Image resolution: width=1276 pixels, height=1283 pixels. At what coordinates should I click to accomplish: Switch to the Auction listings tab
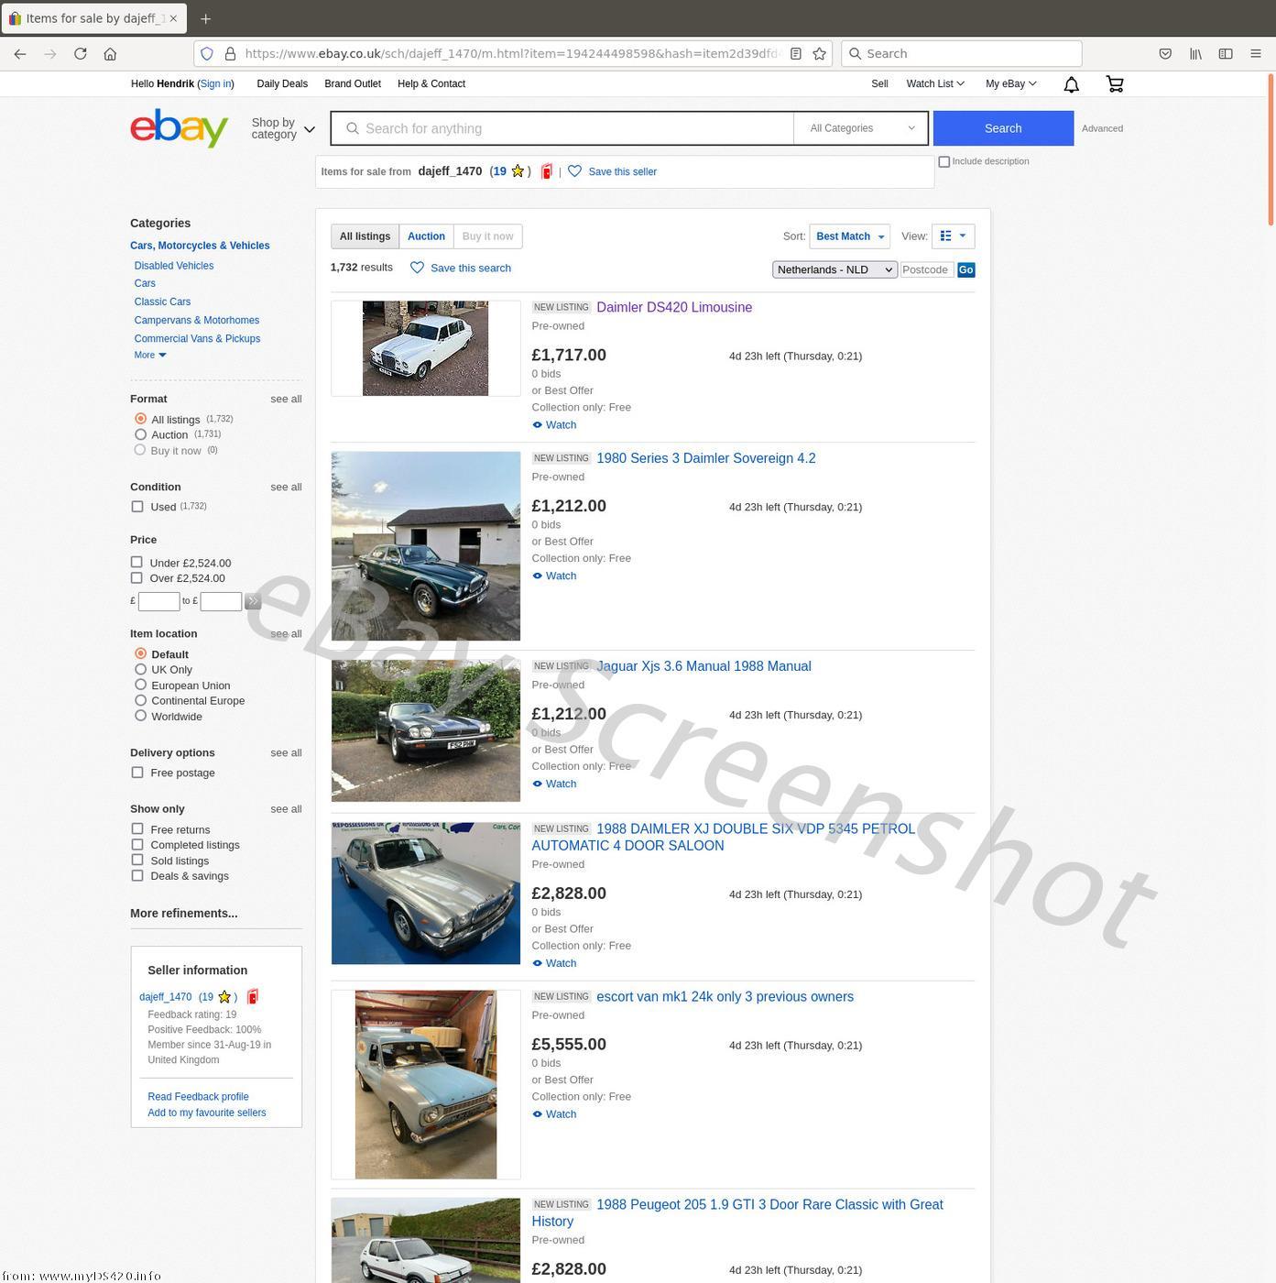coord(426,236)
